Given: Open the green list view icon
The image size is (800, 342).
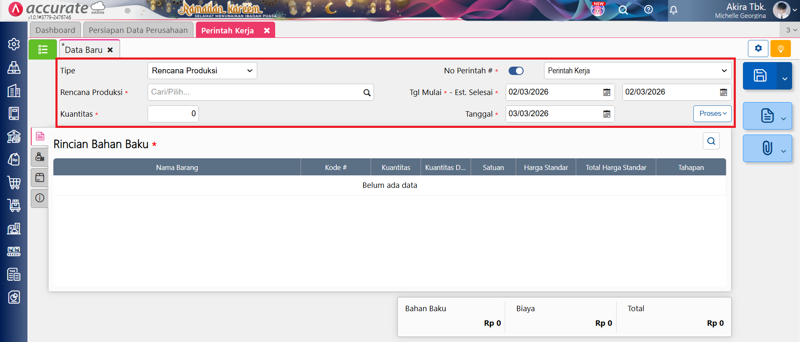Looking at the screenshot, I should 43,50.
